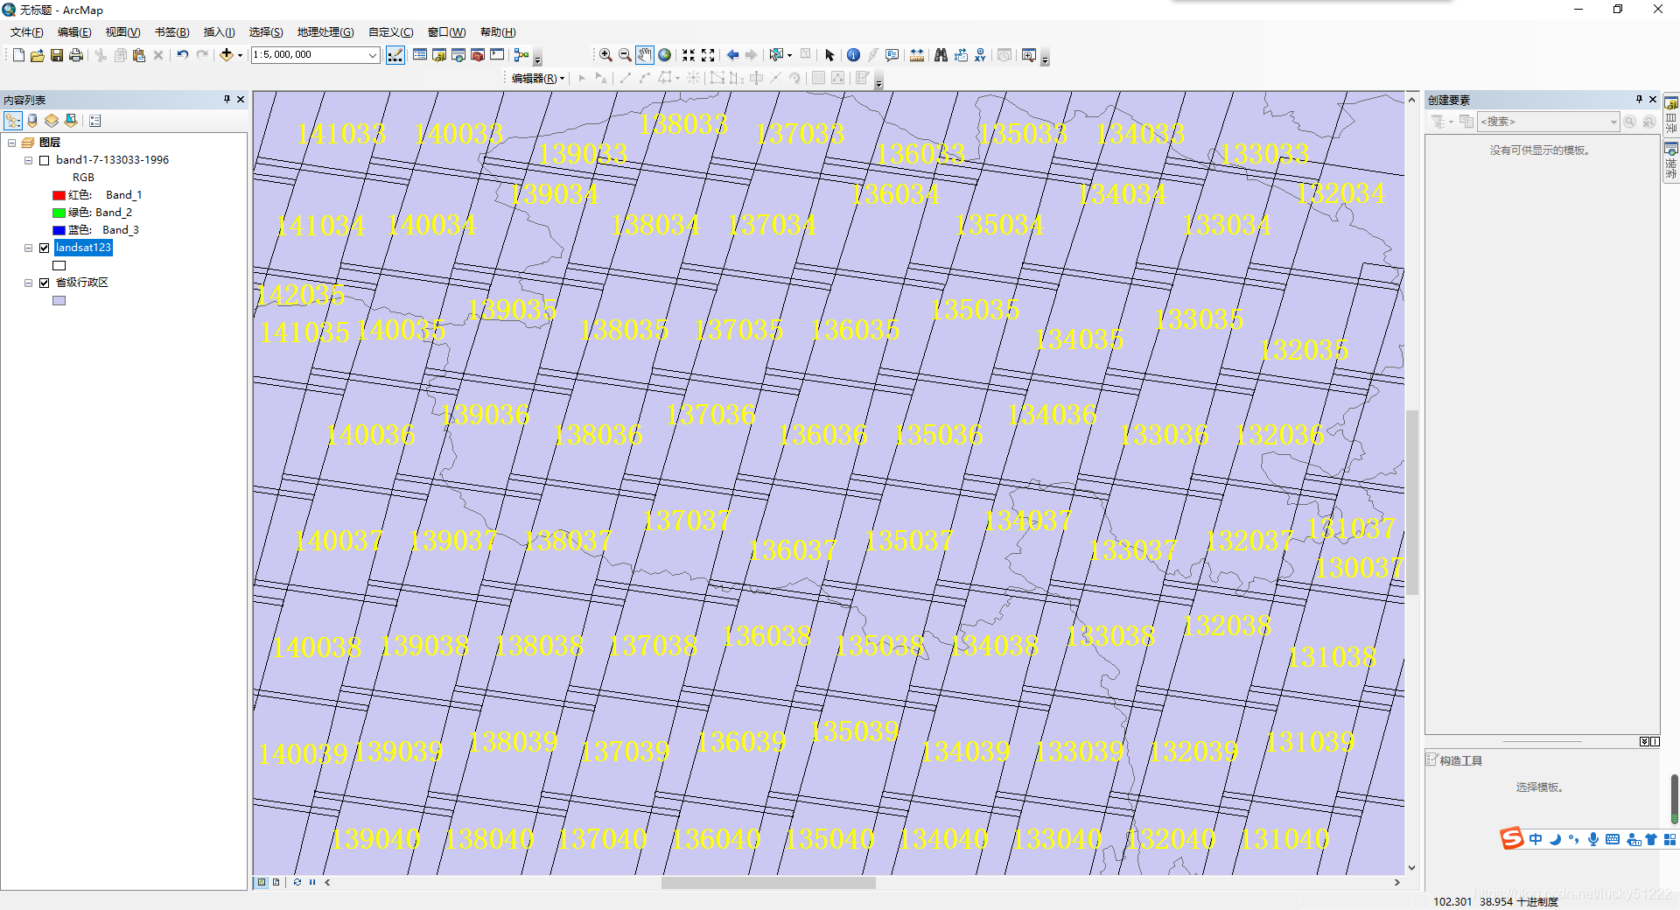Image resolution: width=1680 pixels, height=910 pixels.
Task: Open the Catalog window
Action: point(437,54)
